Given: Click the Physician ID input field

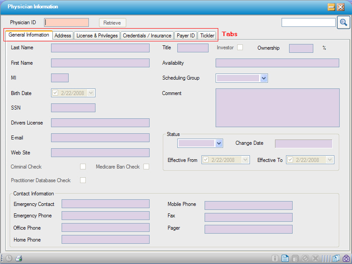Looking at the screenshot, I should pos(66,22).
